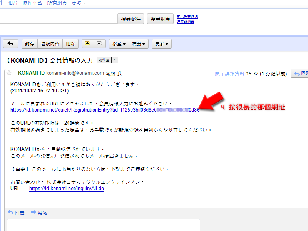Click the 封存 archive button
308x231 pixels.
[x=30, y=44]
